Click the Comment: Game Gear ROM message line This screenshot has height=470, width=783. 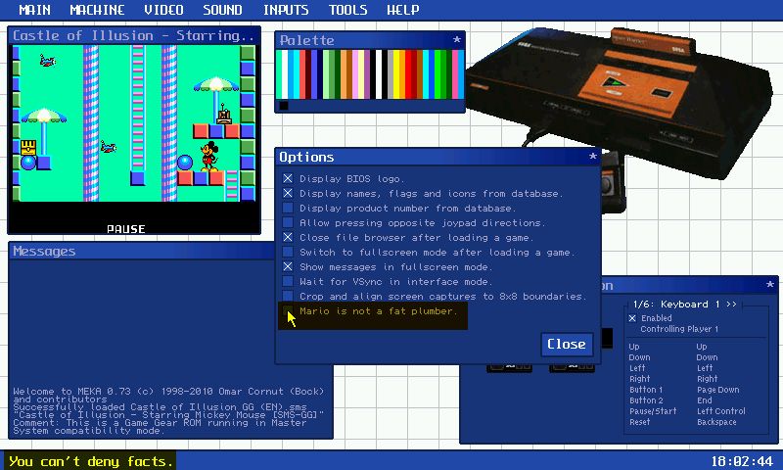tap(160, 423)
